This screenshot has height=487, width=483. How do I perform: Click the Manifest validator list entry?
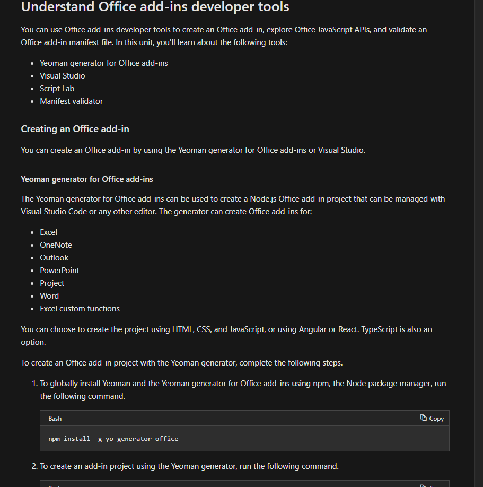pos(71,101)
